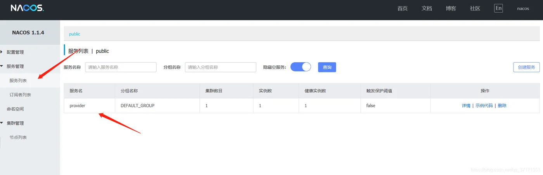Select the public namespace tab

(74, 34)
